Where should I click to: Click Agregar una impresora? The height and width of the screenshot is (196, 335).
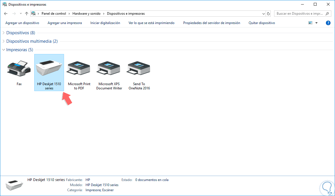tap(65, 23)
